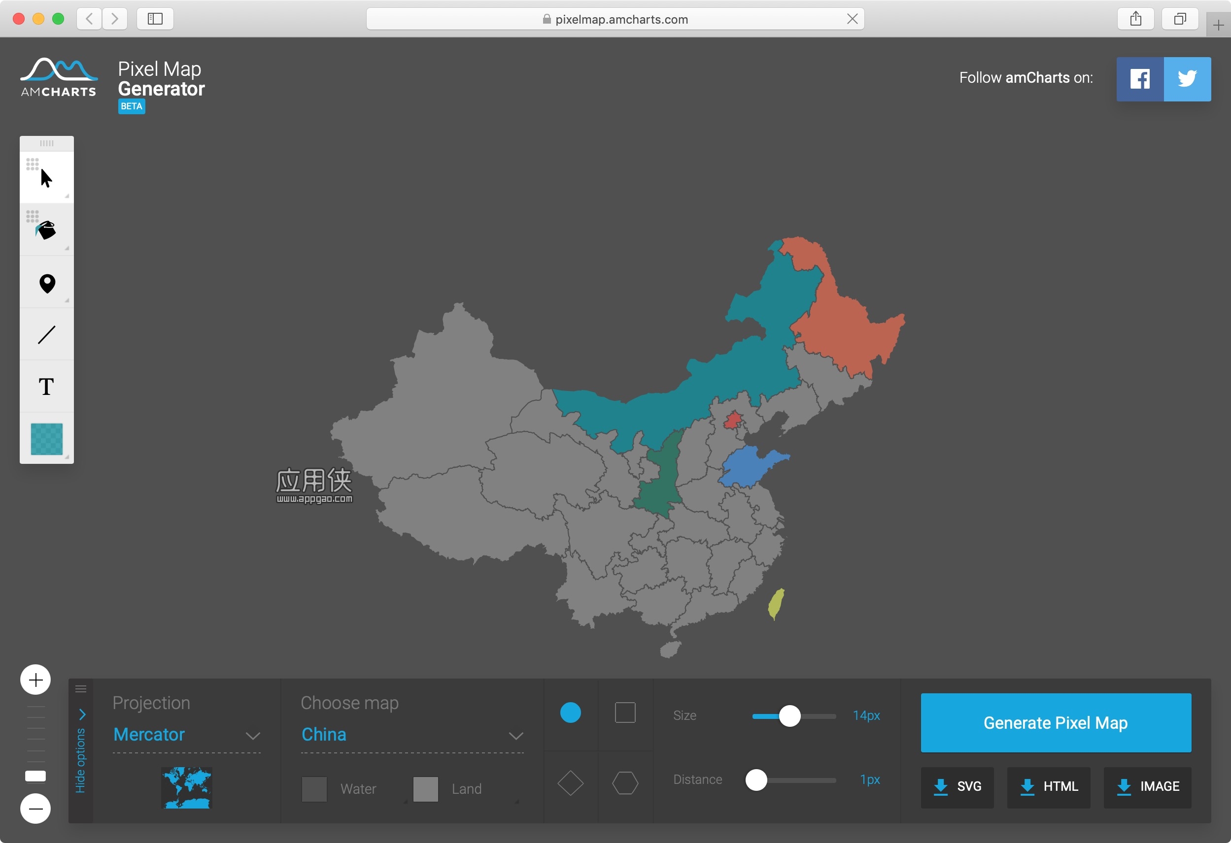Viewport: 1231px width, 843px height.
Task: Download map as IMAGE
Action: (x=1147, y=787)
